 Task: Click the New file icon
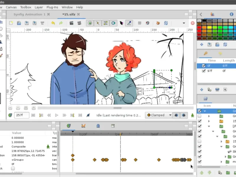11,23
